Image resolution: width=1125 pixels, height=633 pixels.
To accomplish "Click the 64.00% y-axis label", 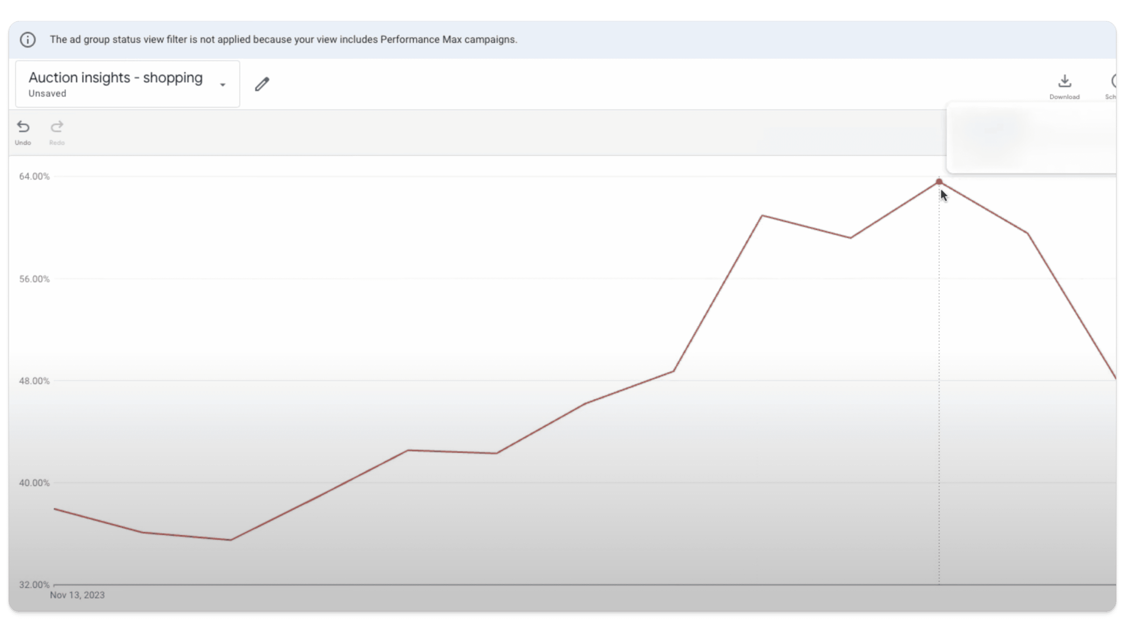I will [x=34, y=176].
